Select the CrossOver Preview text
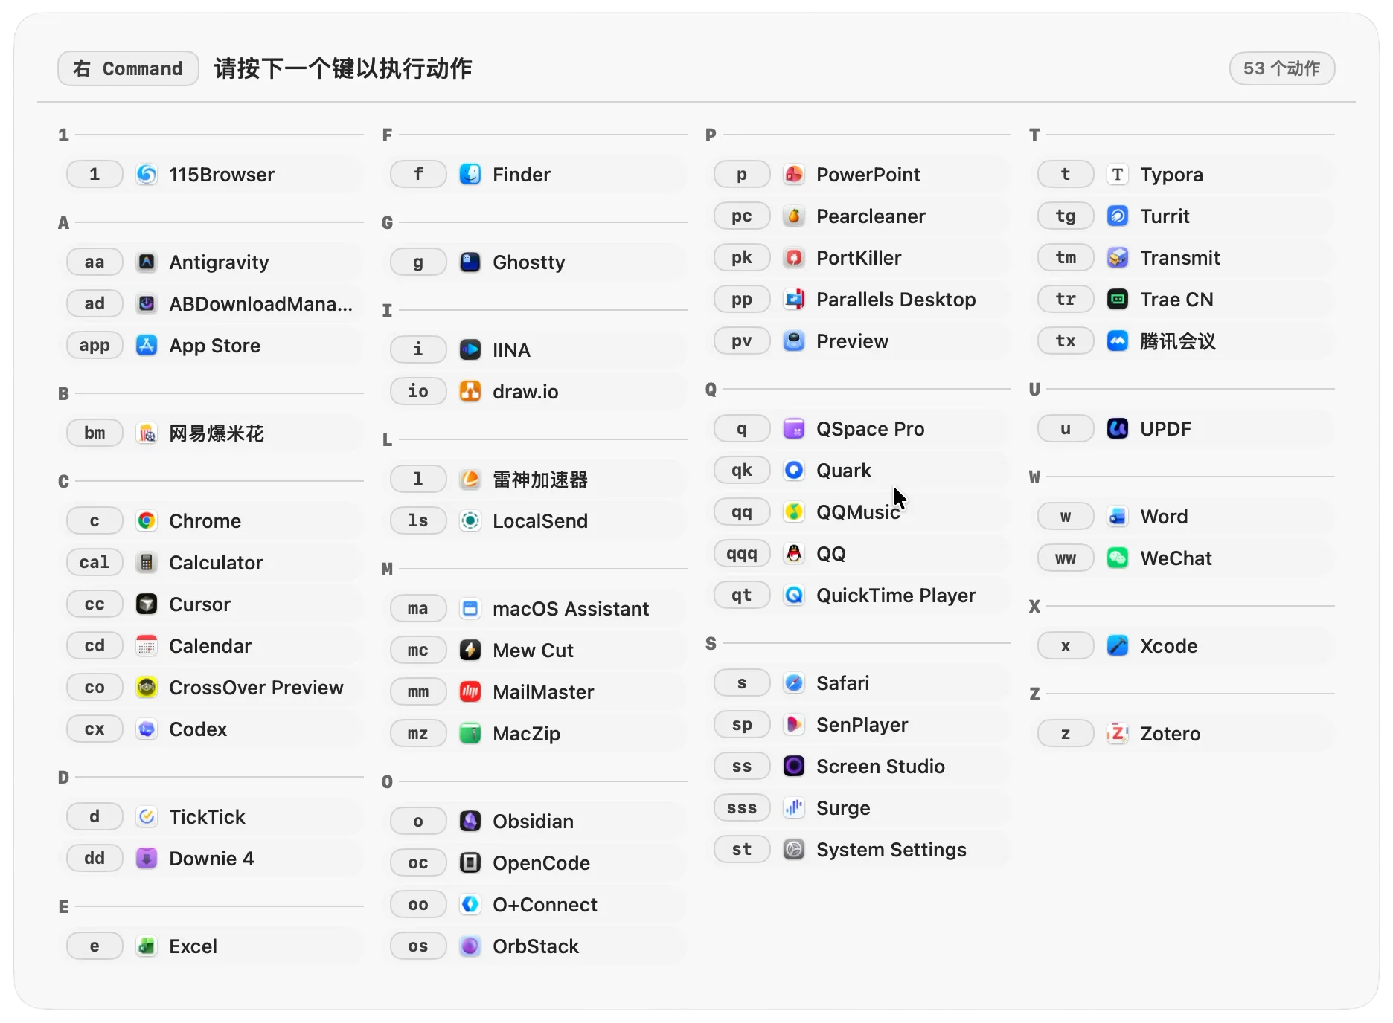Image resolution: width=1393 pixels, height=1023 pixels. (x=256, y=688)
